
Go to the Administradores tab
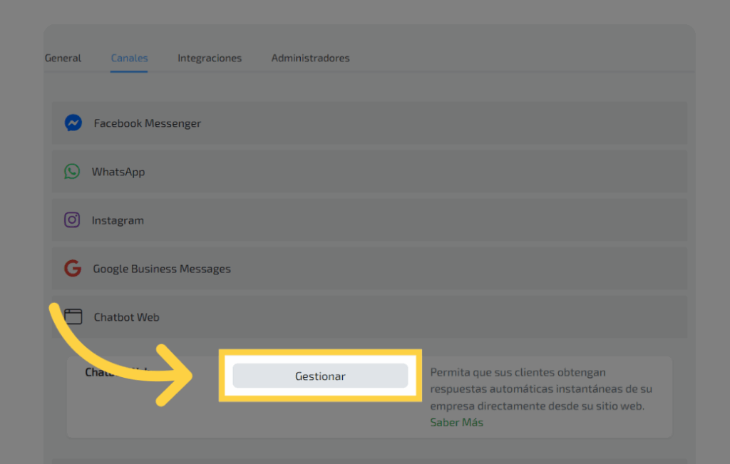click(310, 58)
